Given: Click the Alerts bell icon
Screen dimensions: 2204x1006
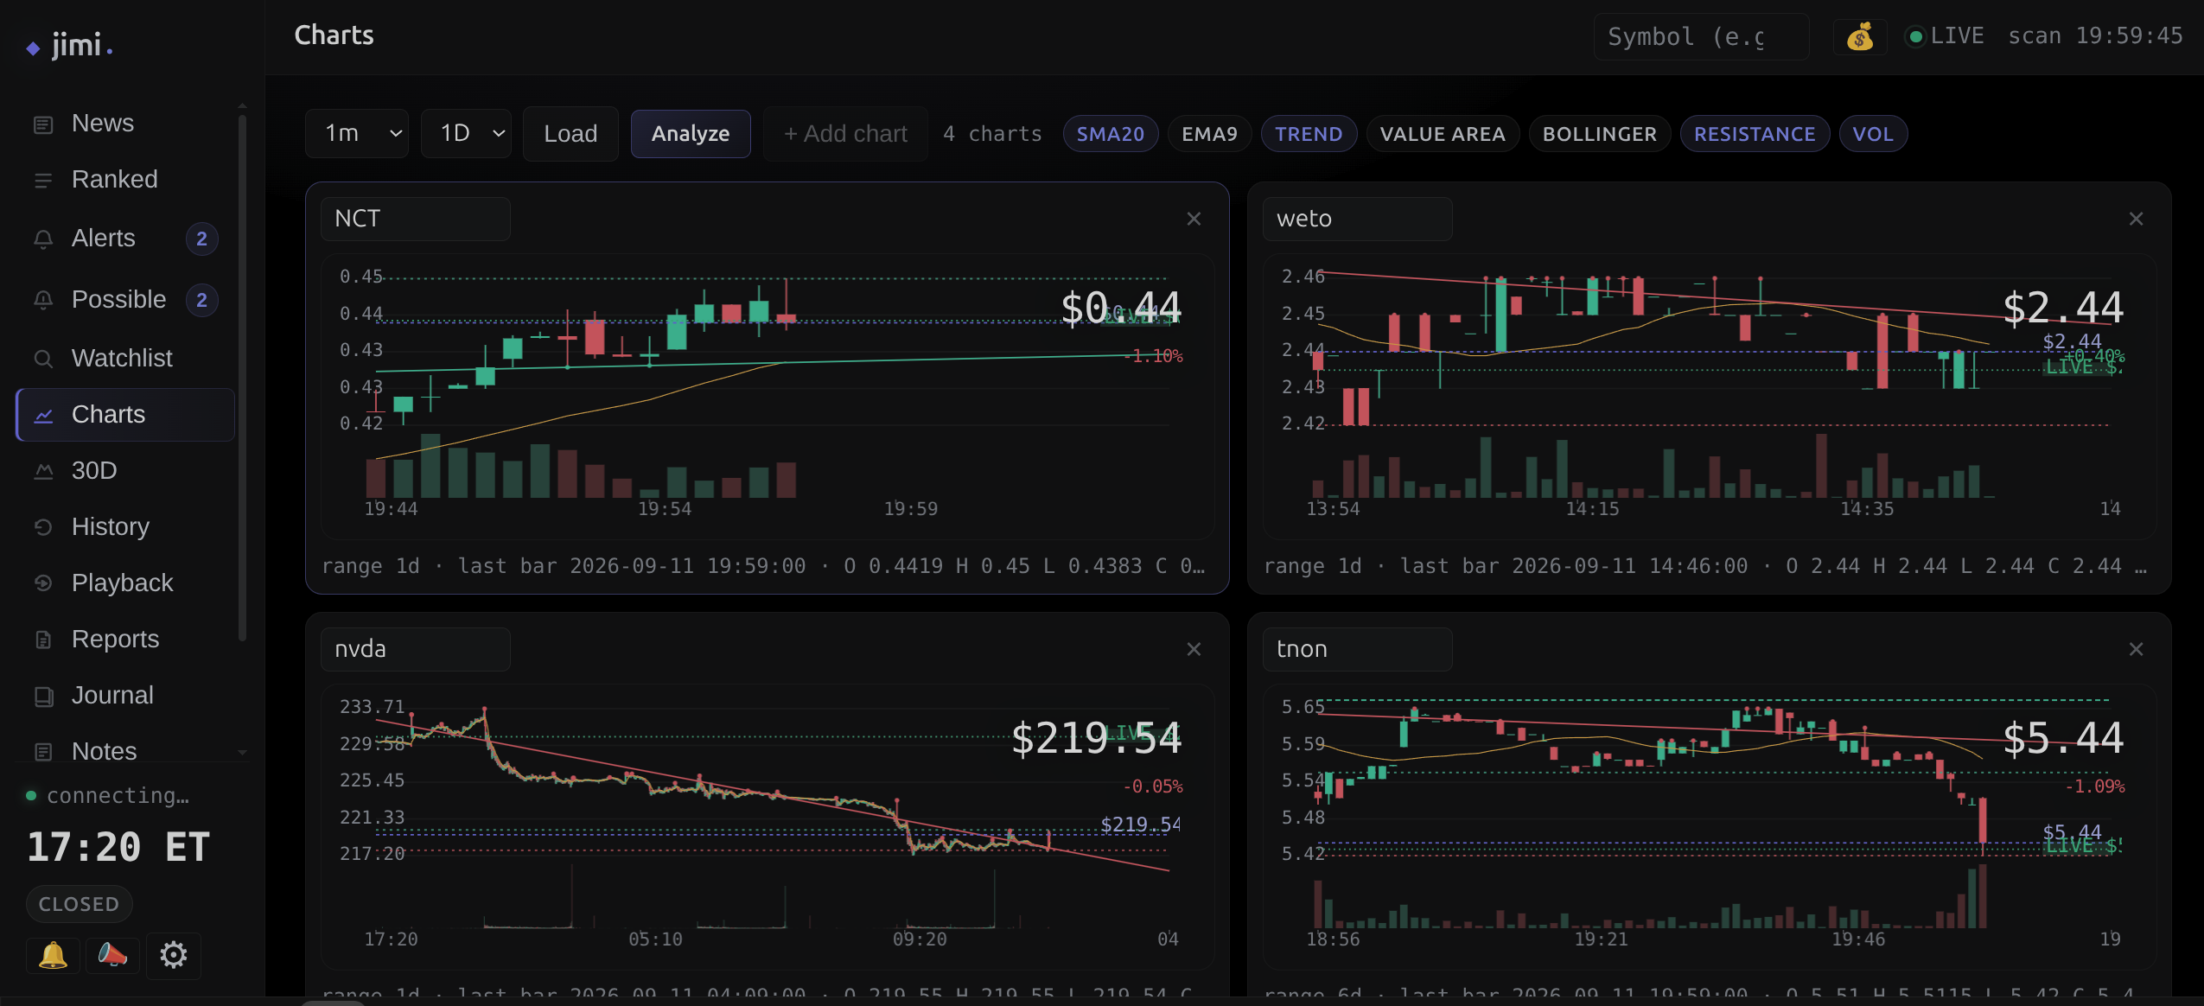Looking at the screenshot, I should [x=43, y=239].
